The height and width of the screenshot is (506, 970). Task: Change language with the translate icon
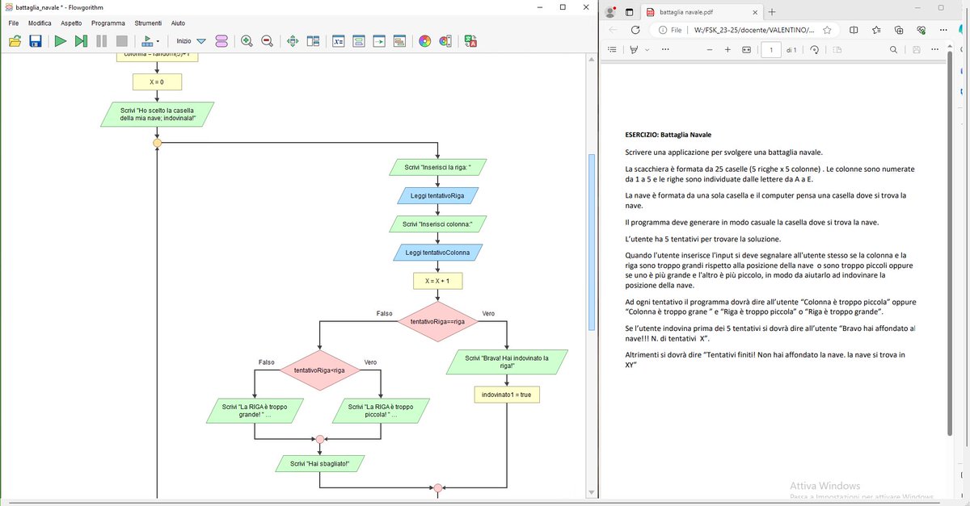[470, 41]
